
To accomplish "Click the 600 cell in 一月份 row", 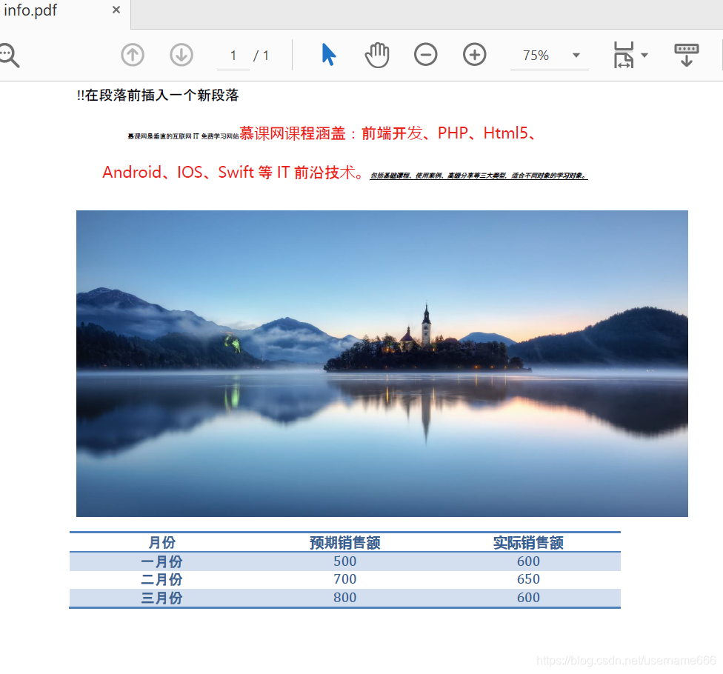I will coord(528,561).
